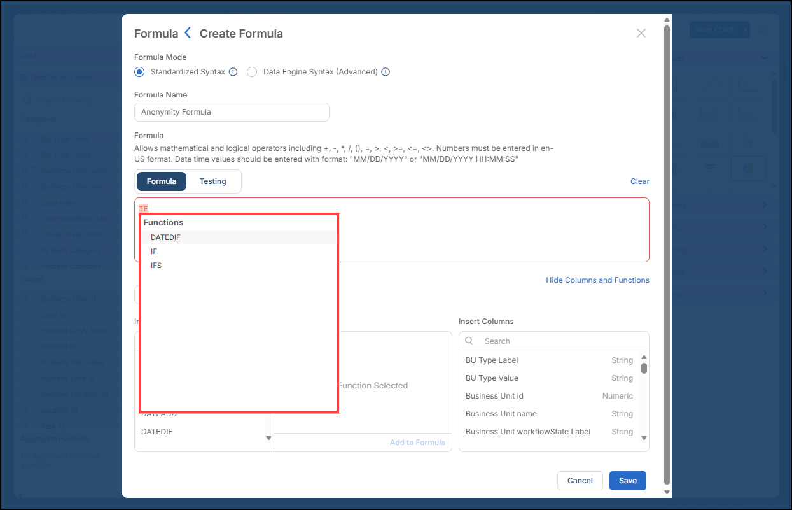Open the Standardized Syntax info icon
This screenshot has height=510, width=792.
[233, 72]
